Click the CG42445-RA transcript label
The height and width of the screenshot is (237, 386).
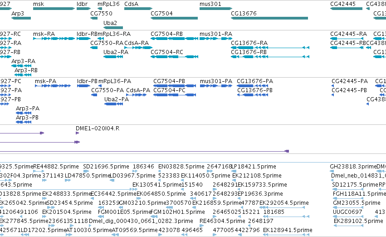[349, 34]
